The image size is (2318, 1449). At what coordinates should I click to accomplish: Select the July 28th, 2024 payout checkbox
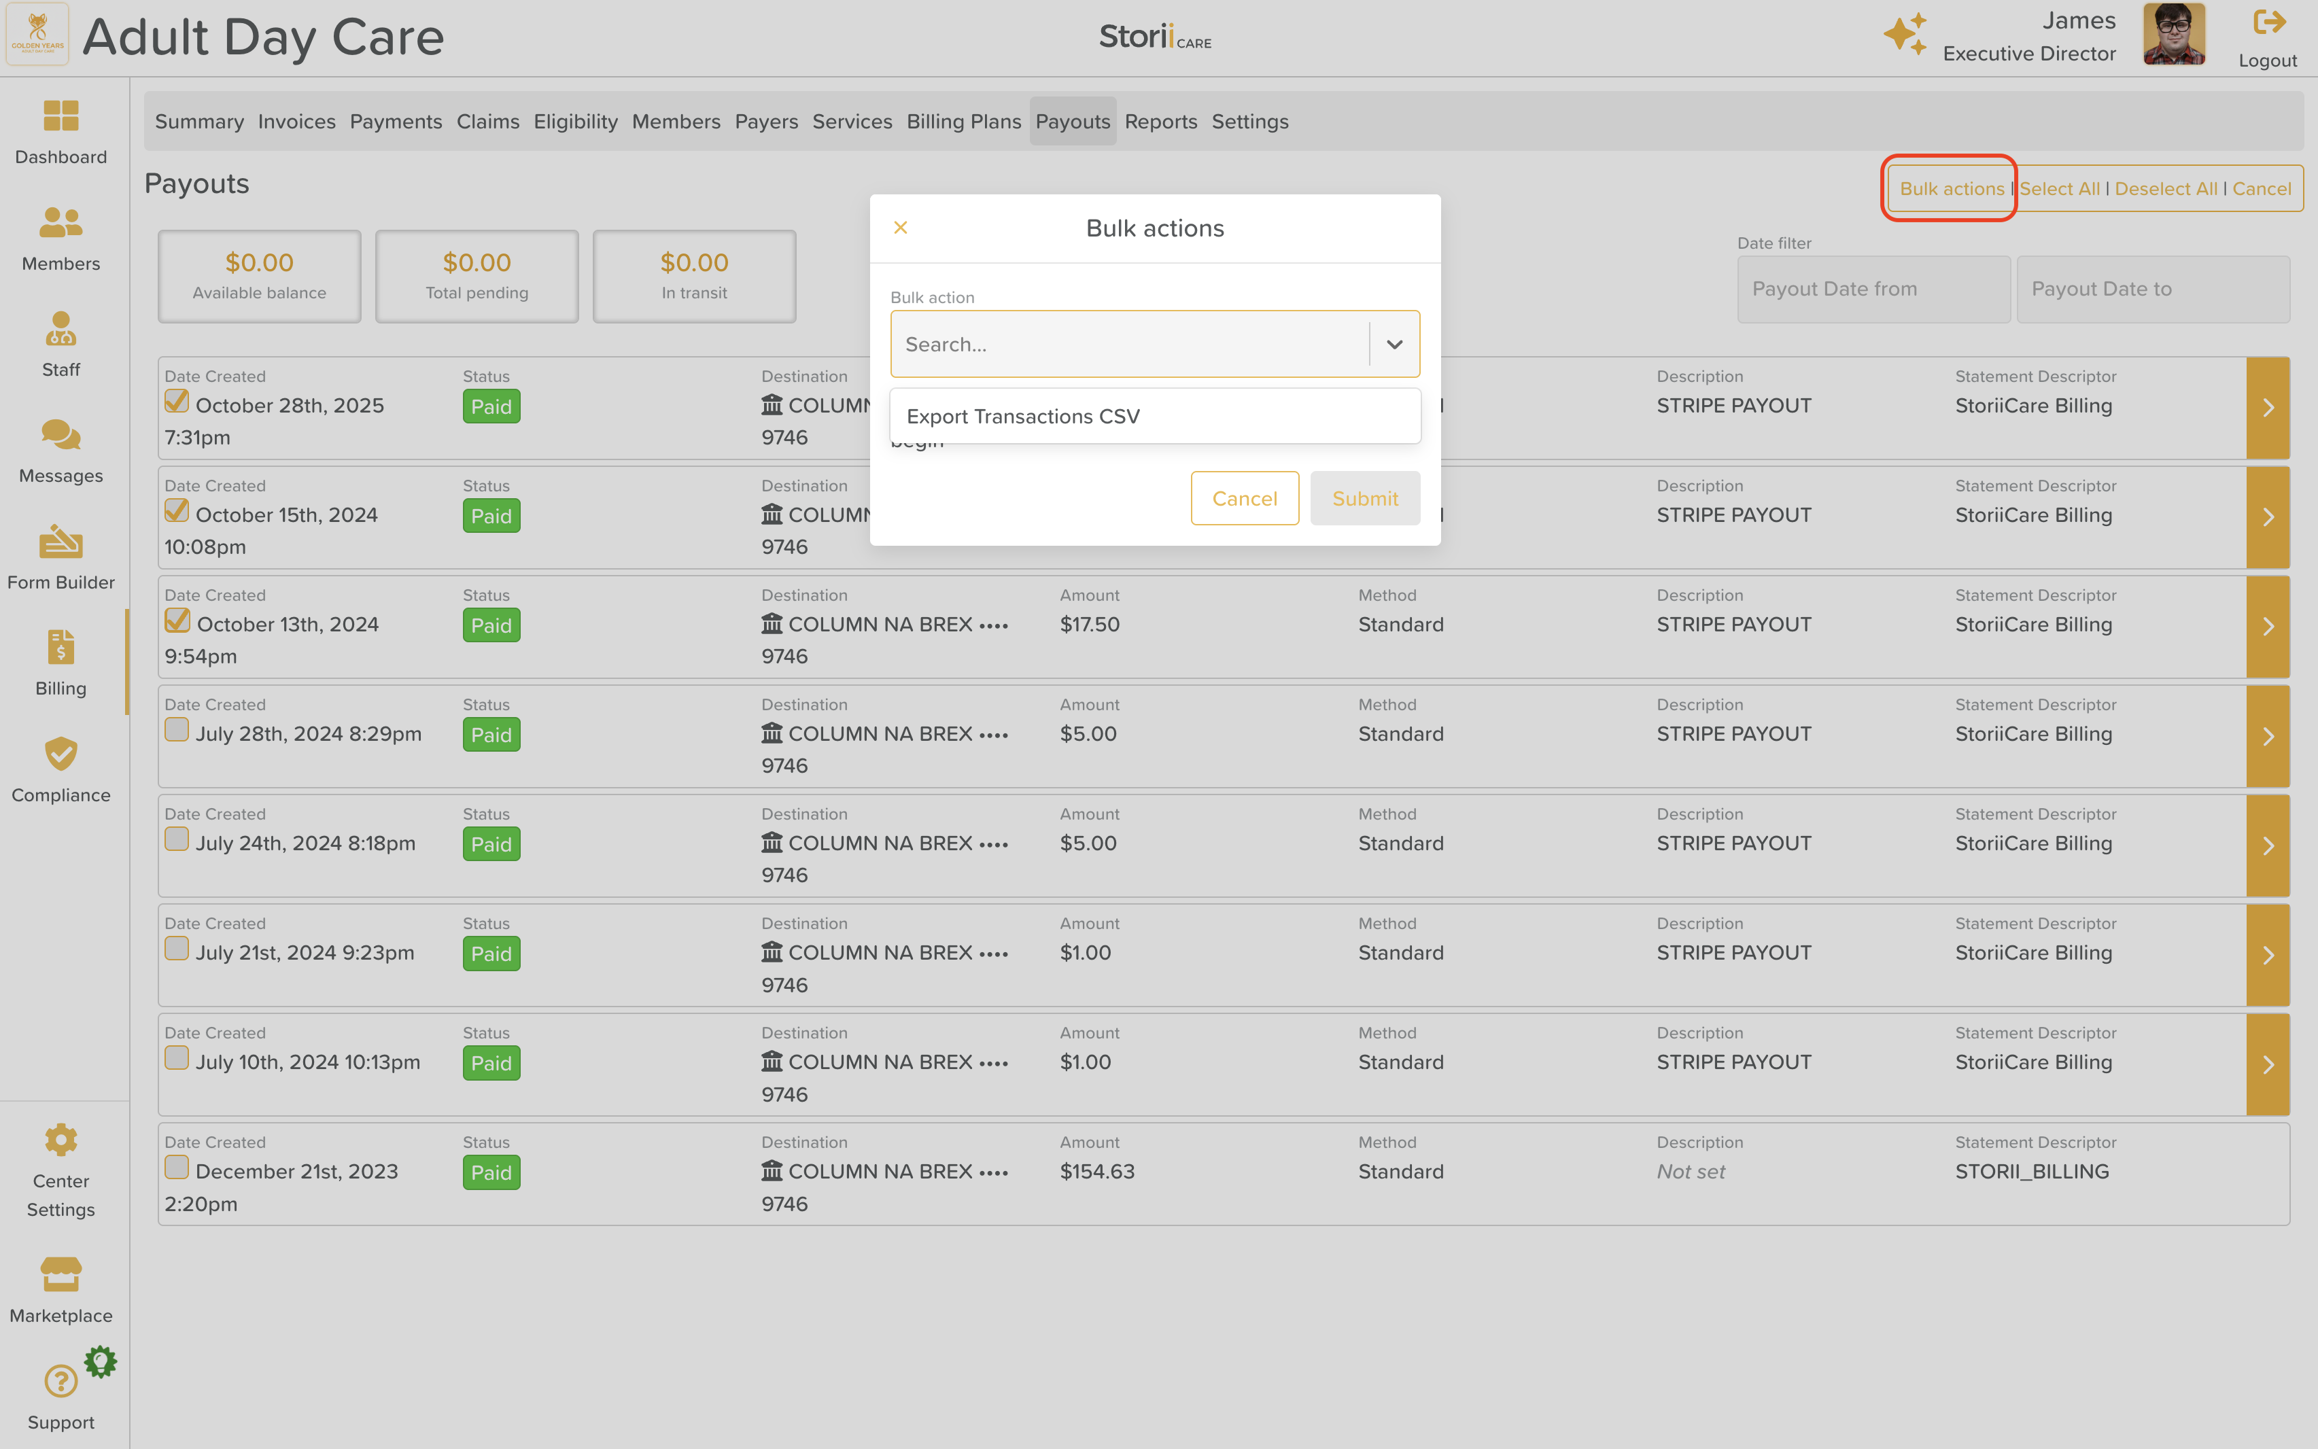176,730
